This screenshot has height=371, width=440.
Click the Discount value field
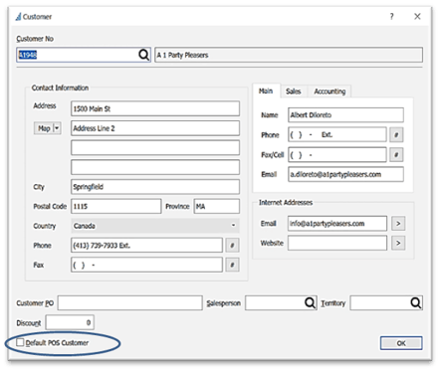click(x=70, y=322)
